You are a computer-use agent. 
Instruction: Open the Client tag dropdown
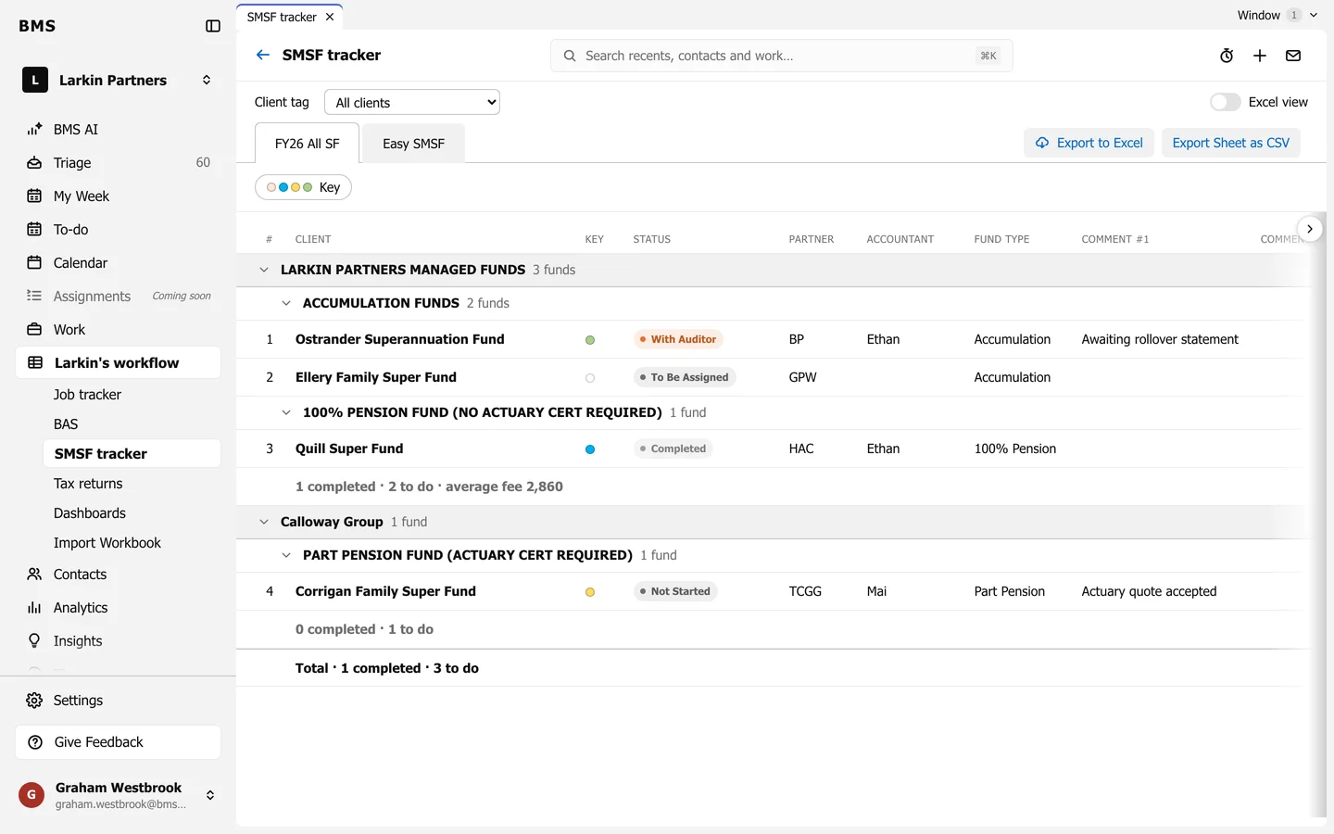tap(412, 102)
